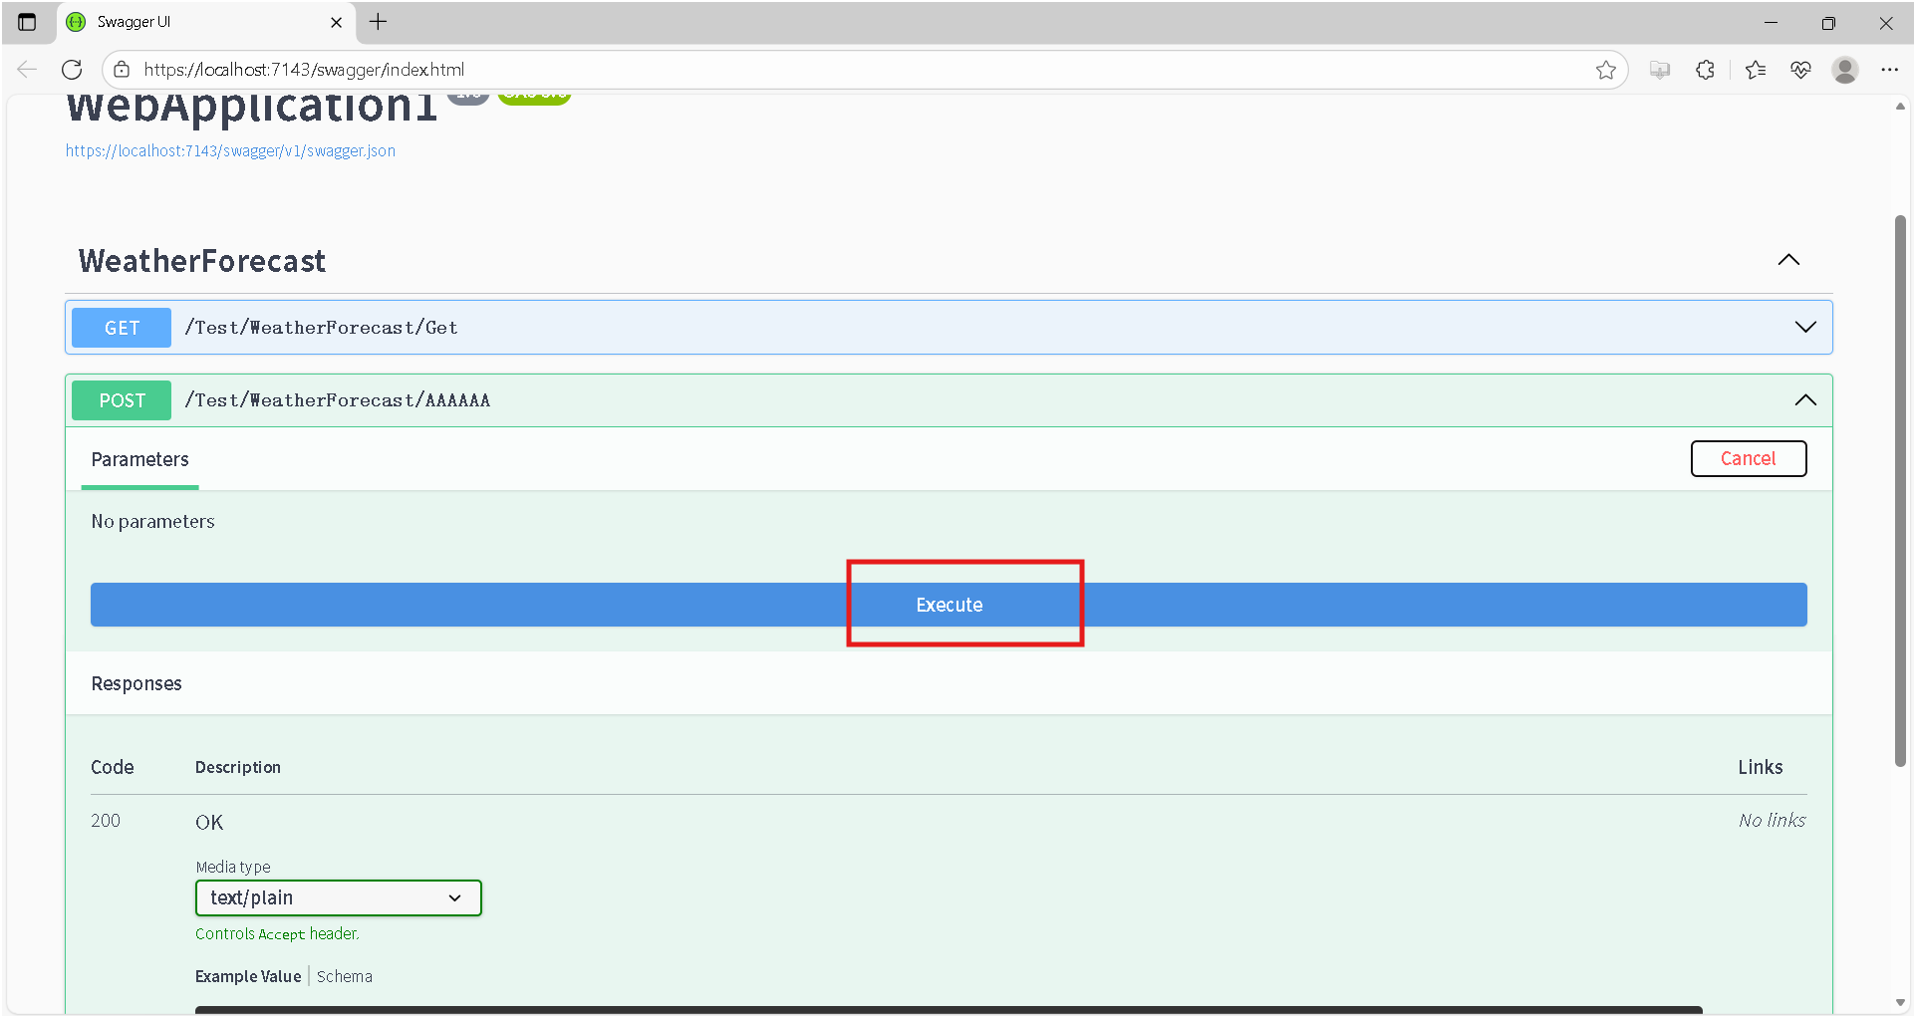Cancel the try-it-out mode
Screen dimensions: 1914x1016
(x=1748, y=458)
